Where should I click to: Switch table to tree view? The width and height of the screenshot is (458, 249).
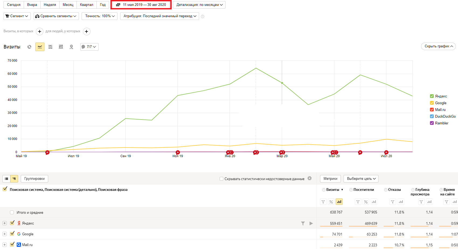tap(14, 179)
